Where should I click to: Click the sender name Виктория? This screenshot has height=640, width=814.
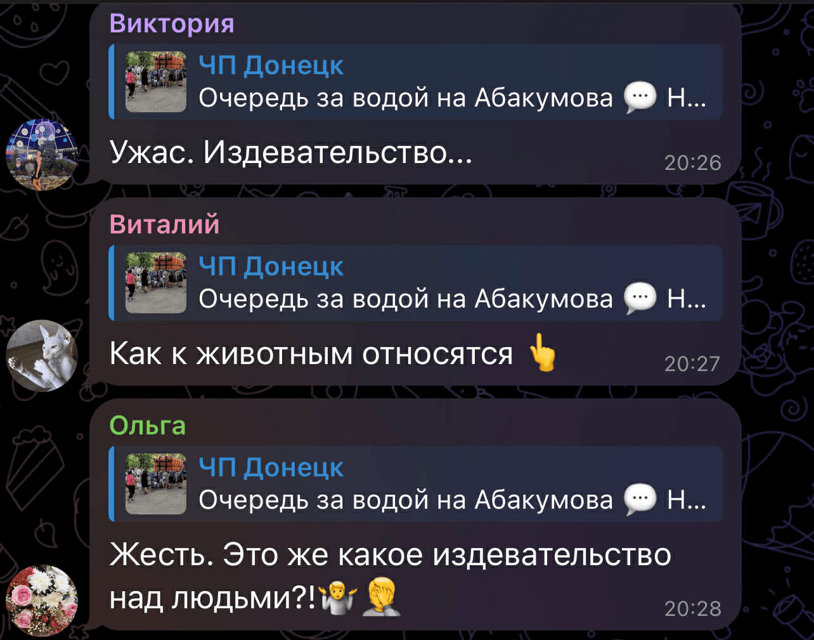pos(172,23)
